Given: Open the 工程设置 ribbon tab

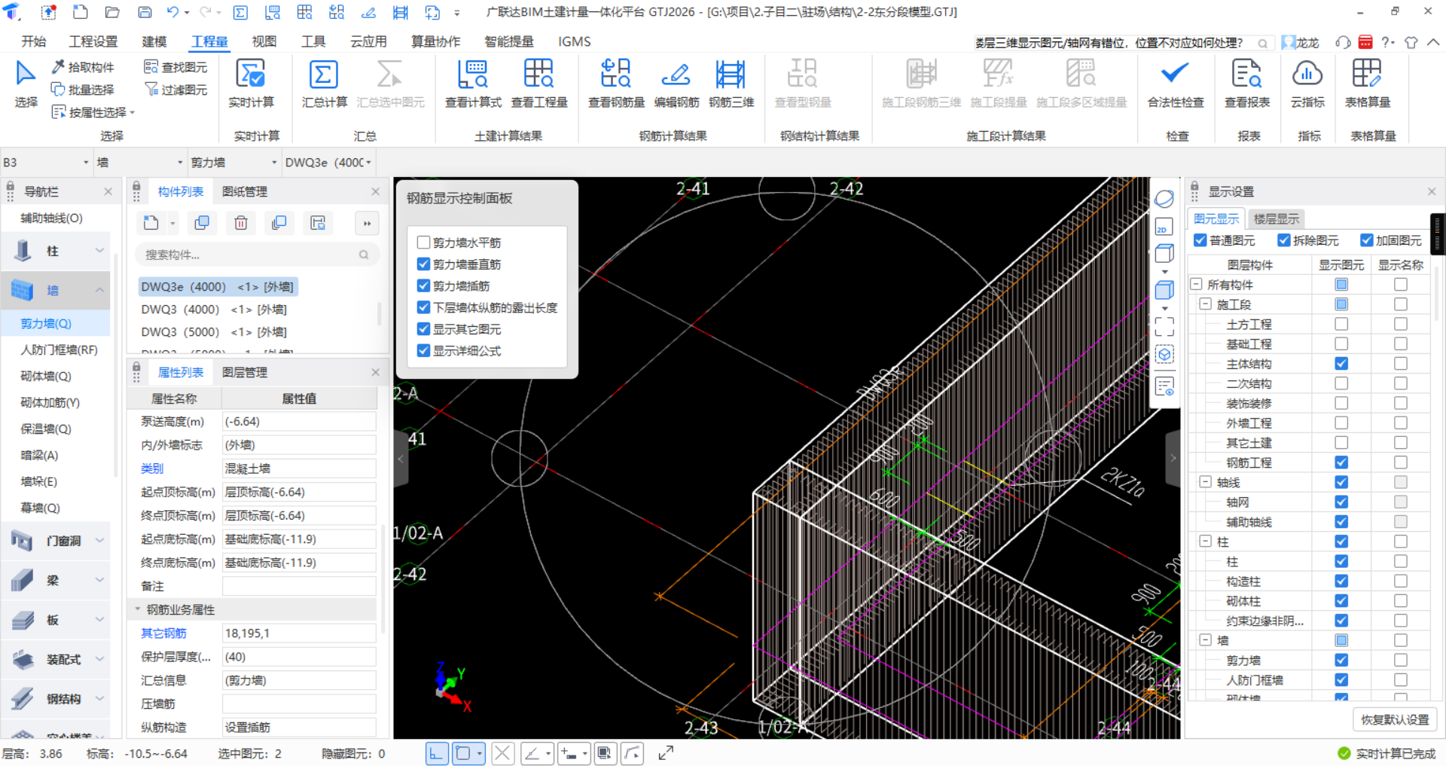Looking at the screenshot, I should [93, 41].
